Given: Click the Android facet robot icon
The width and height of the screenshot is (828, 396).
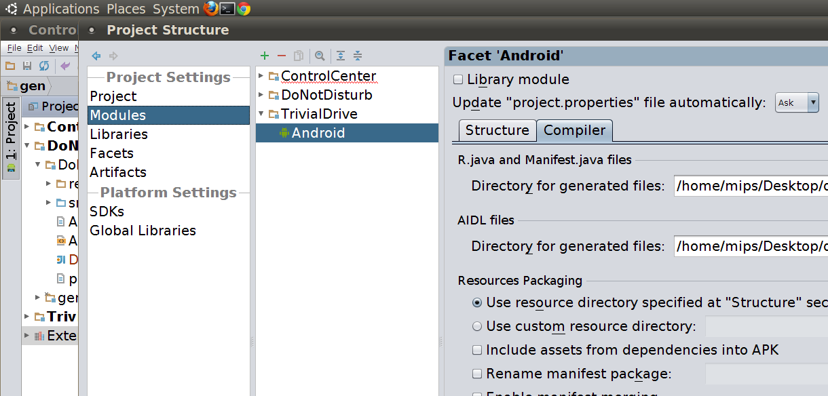Looking at the screenshot, I should (284, 133).
